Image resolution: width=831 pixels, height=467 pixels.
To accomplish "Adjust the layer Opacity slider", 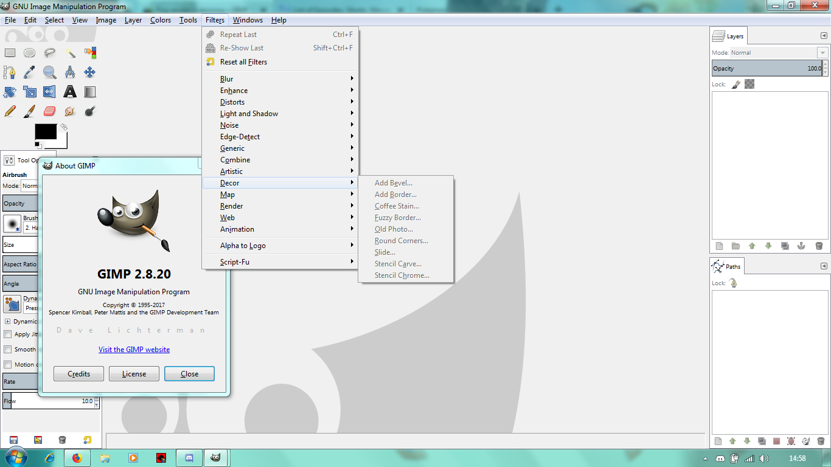I will pos(767,69).
